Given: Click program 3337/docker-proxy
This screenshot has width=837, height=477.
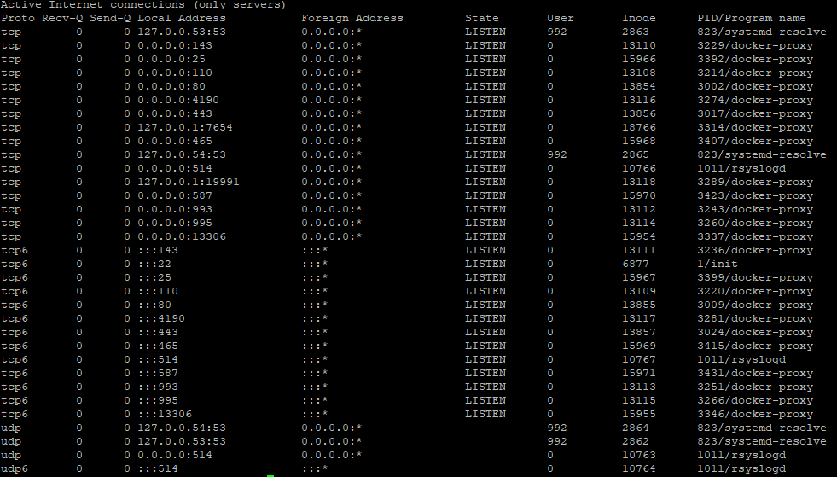Looking at the screenshot, I should coord(755,236).
